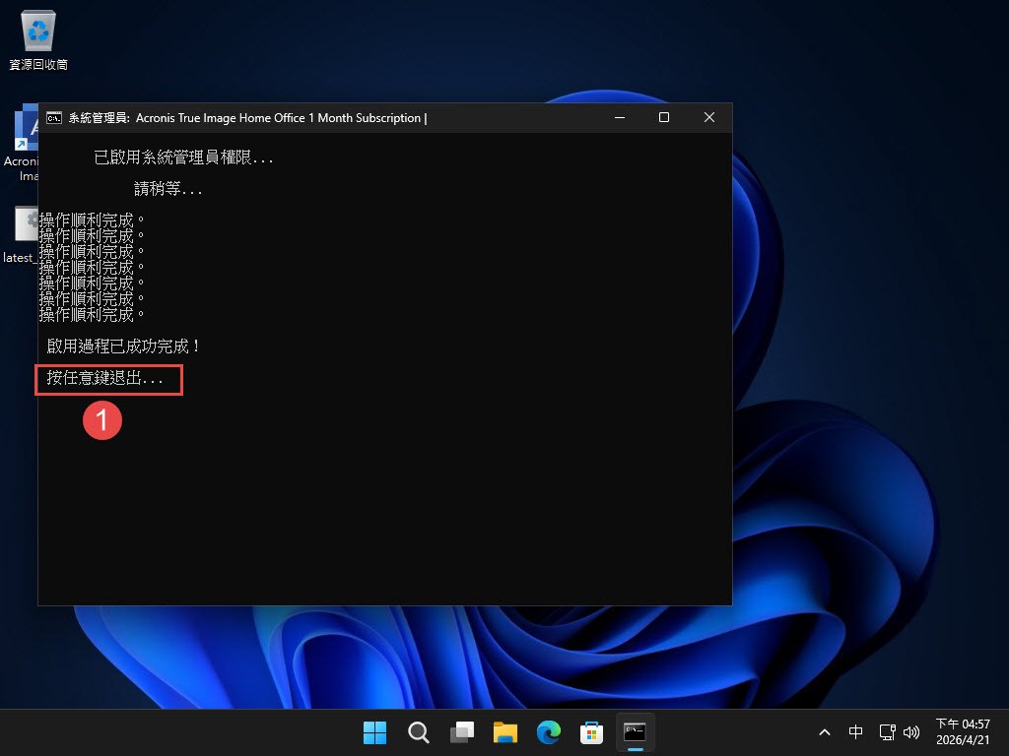Minimize the Acronis True Image console window

tap(619, 118)
